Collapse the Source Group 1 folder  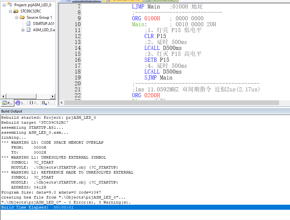[x=17, y=17]
